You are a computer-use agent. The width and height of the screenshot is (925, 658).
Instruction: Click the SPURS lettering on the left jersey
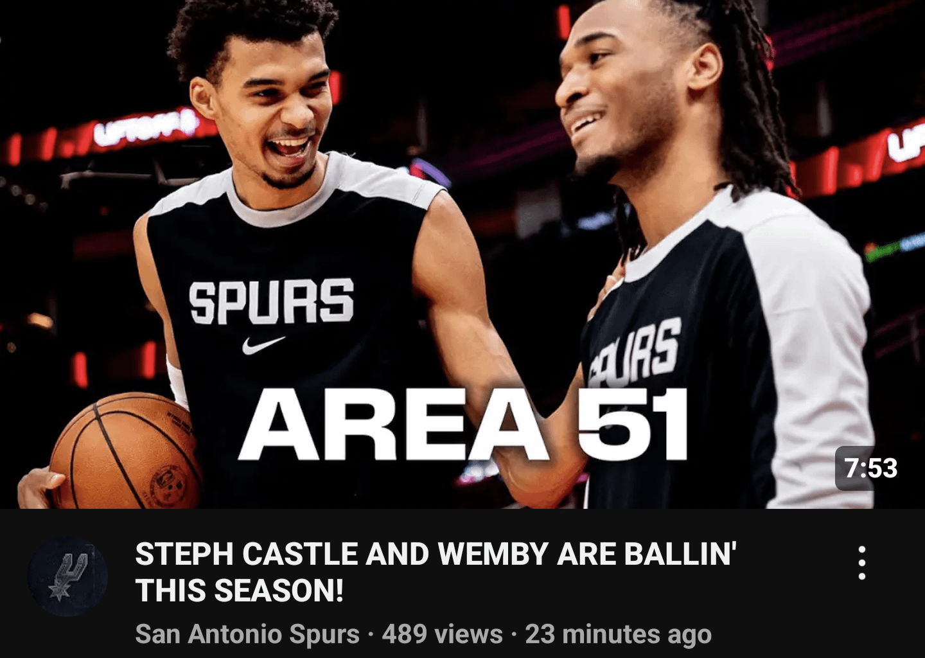[271, 301]
